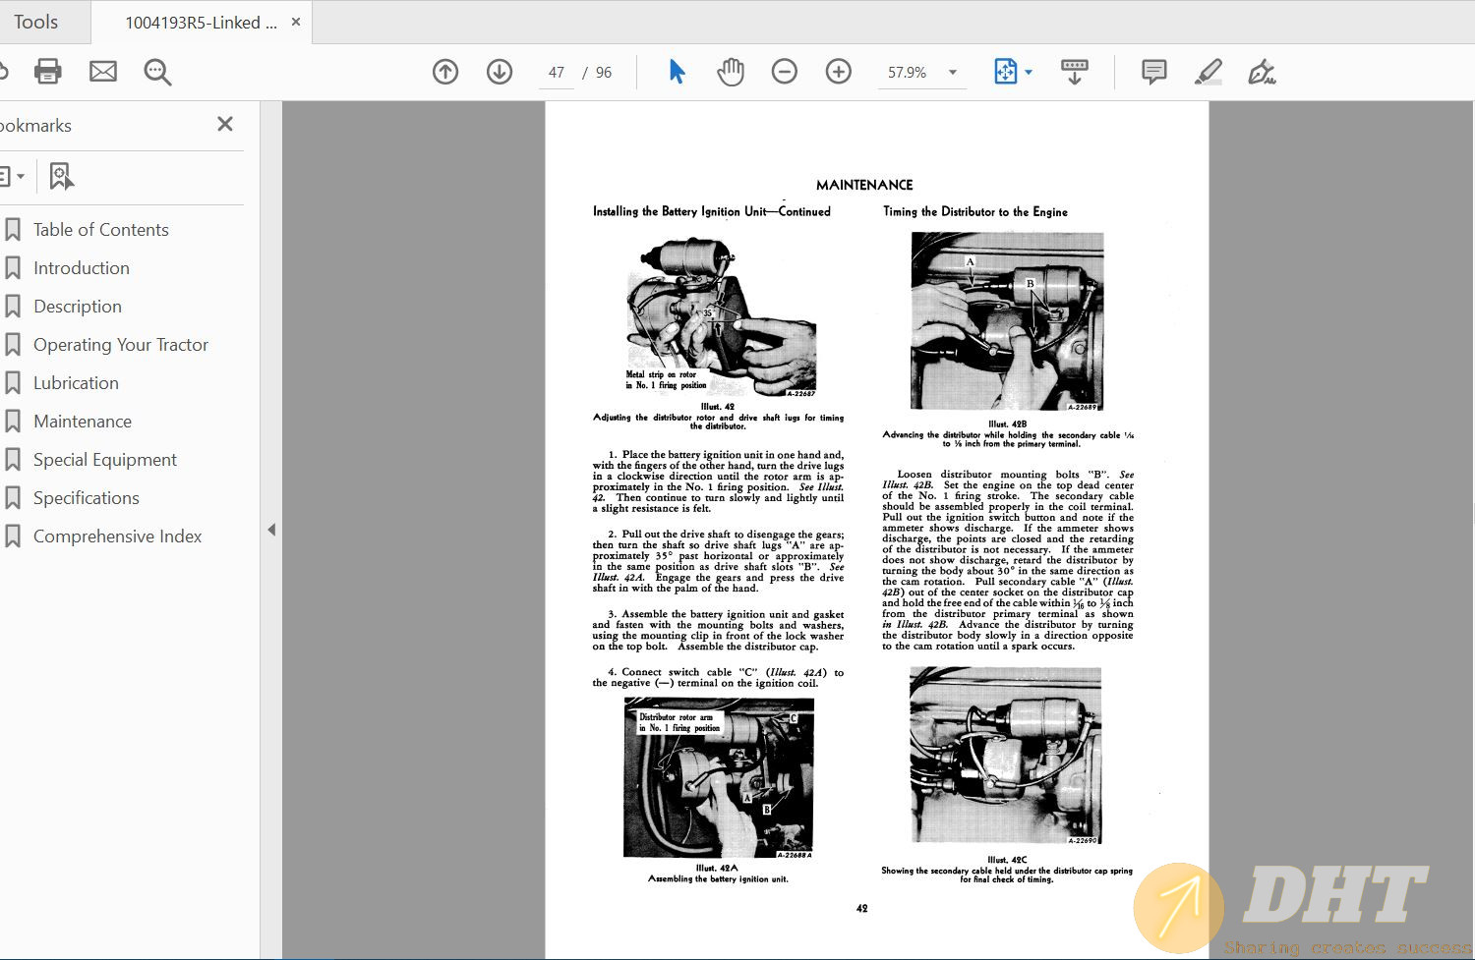Expand fit page options dropdown
Screen dimensions: 1475x960
pyautogui.click(x=1029, y=73)
